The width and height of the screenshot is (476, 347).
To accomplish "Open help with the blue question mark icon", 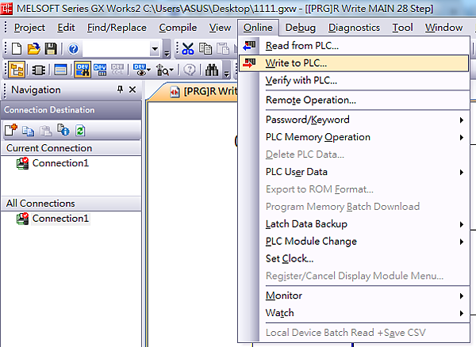I will 73,49.
